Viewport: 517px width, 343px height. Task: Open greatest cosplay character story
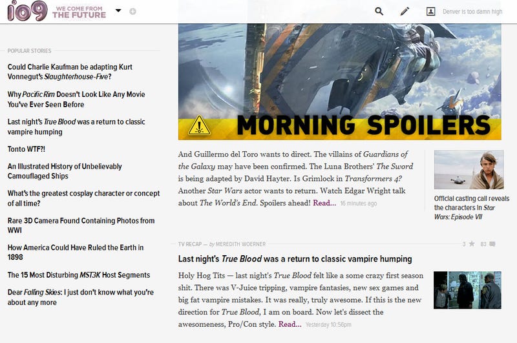[x=83, y=198]
